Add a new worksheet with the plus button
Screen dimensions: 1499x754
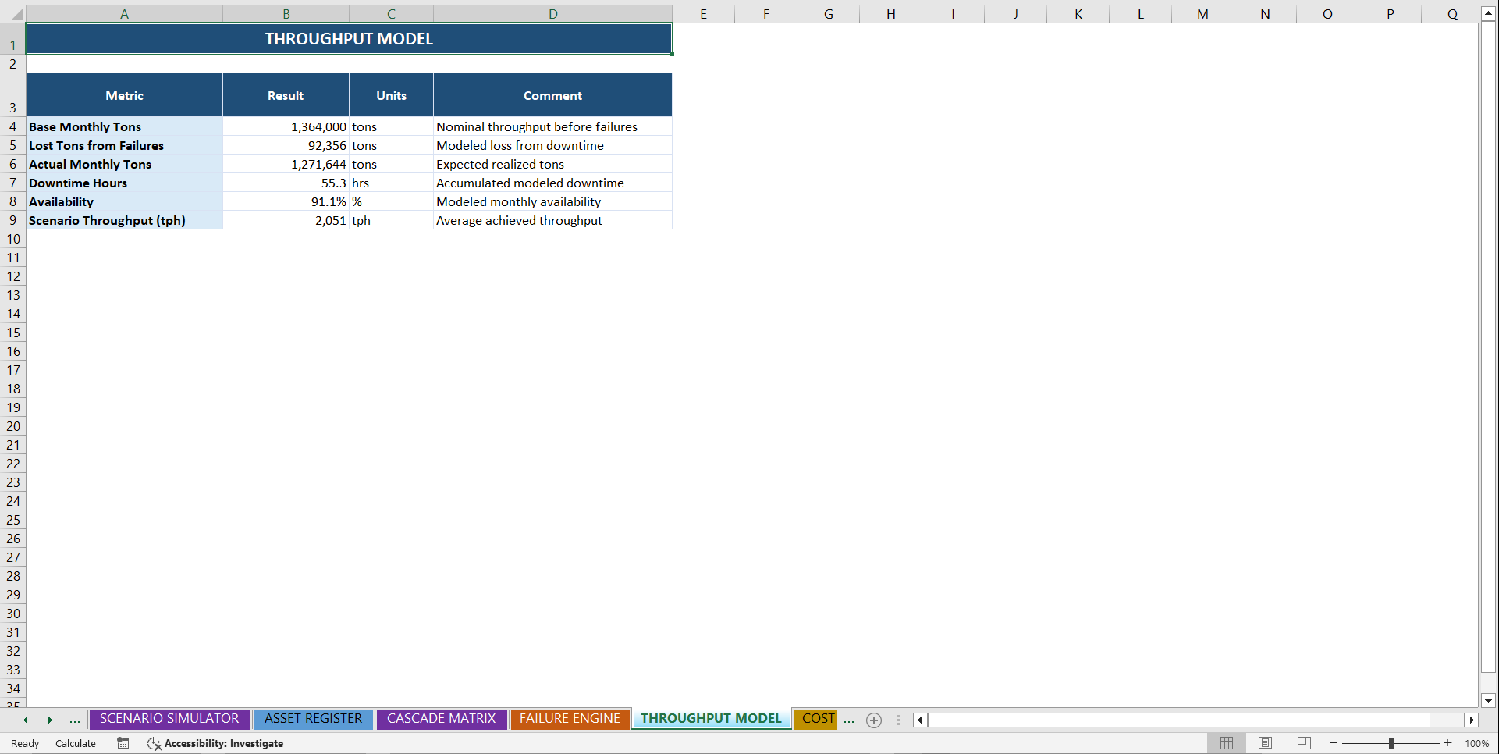pos(873,720)
